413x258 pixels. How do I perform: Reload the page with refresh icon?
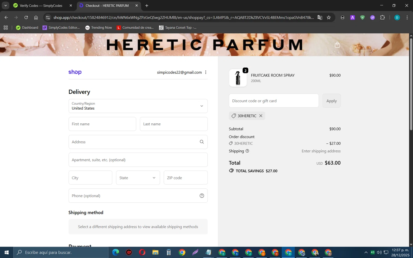pos(26,17)
